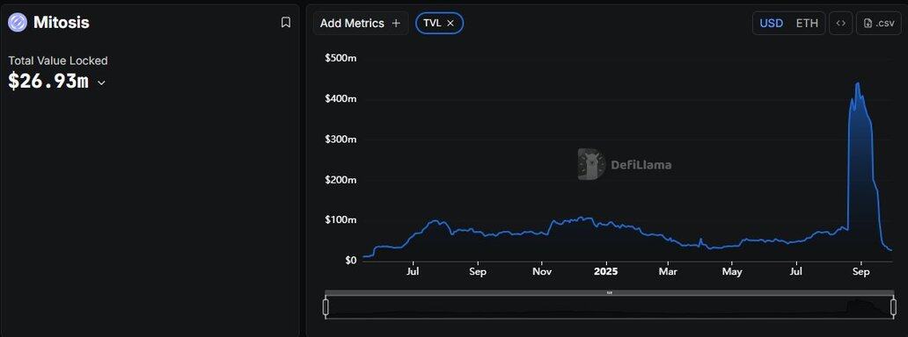Click the September TVL peak on chart
Screen dimensions: 908x337
coord(857,84)
